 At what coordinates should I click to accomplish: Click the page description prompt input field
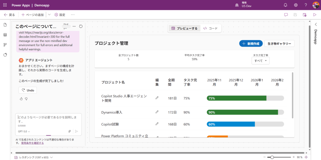coord(48,119)
